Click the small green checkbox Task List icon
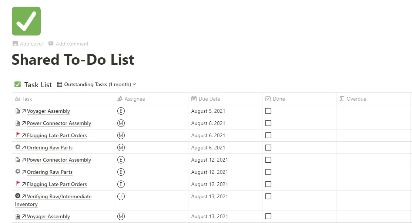 (17, 84)
